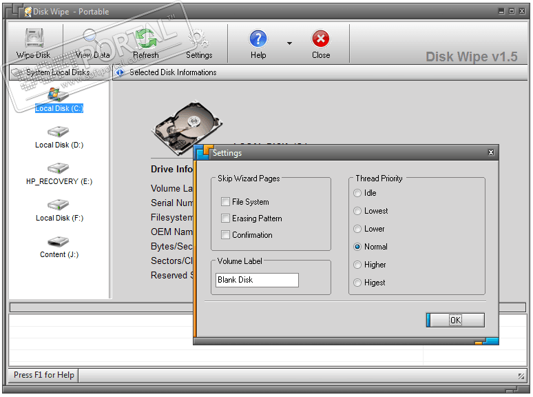Viewport: 533px width, 397px height.
Task: Select Lower thread priority
Action: click(x=357, y=229)
